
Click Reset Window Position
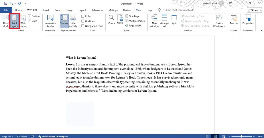point(195,26)
